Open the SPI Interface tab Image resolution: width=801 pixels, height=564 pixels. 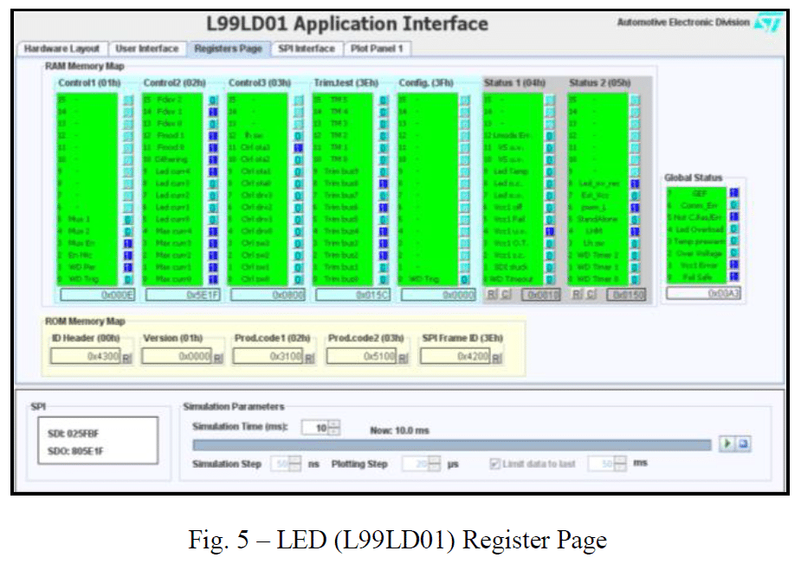click(x=306, y=49)
